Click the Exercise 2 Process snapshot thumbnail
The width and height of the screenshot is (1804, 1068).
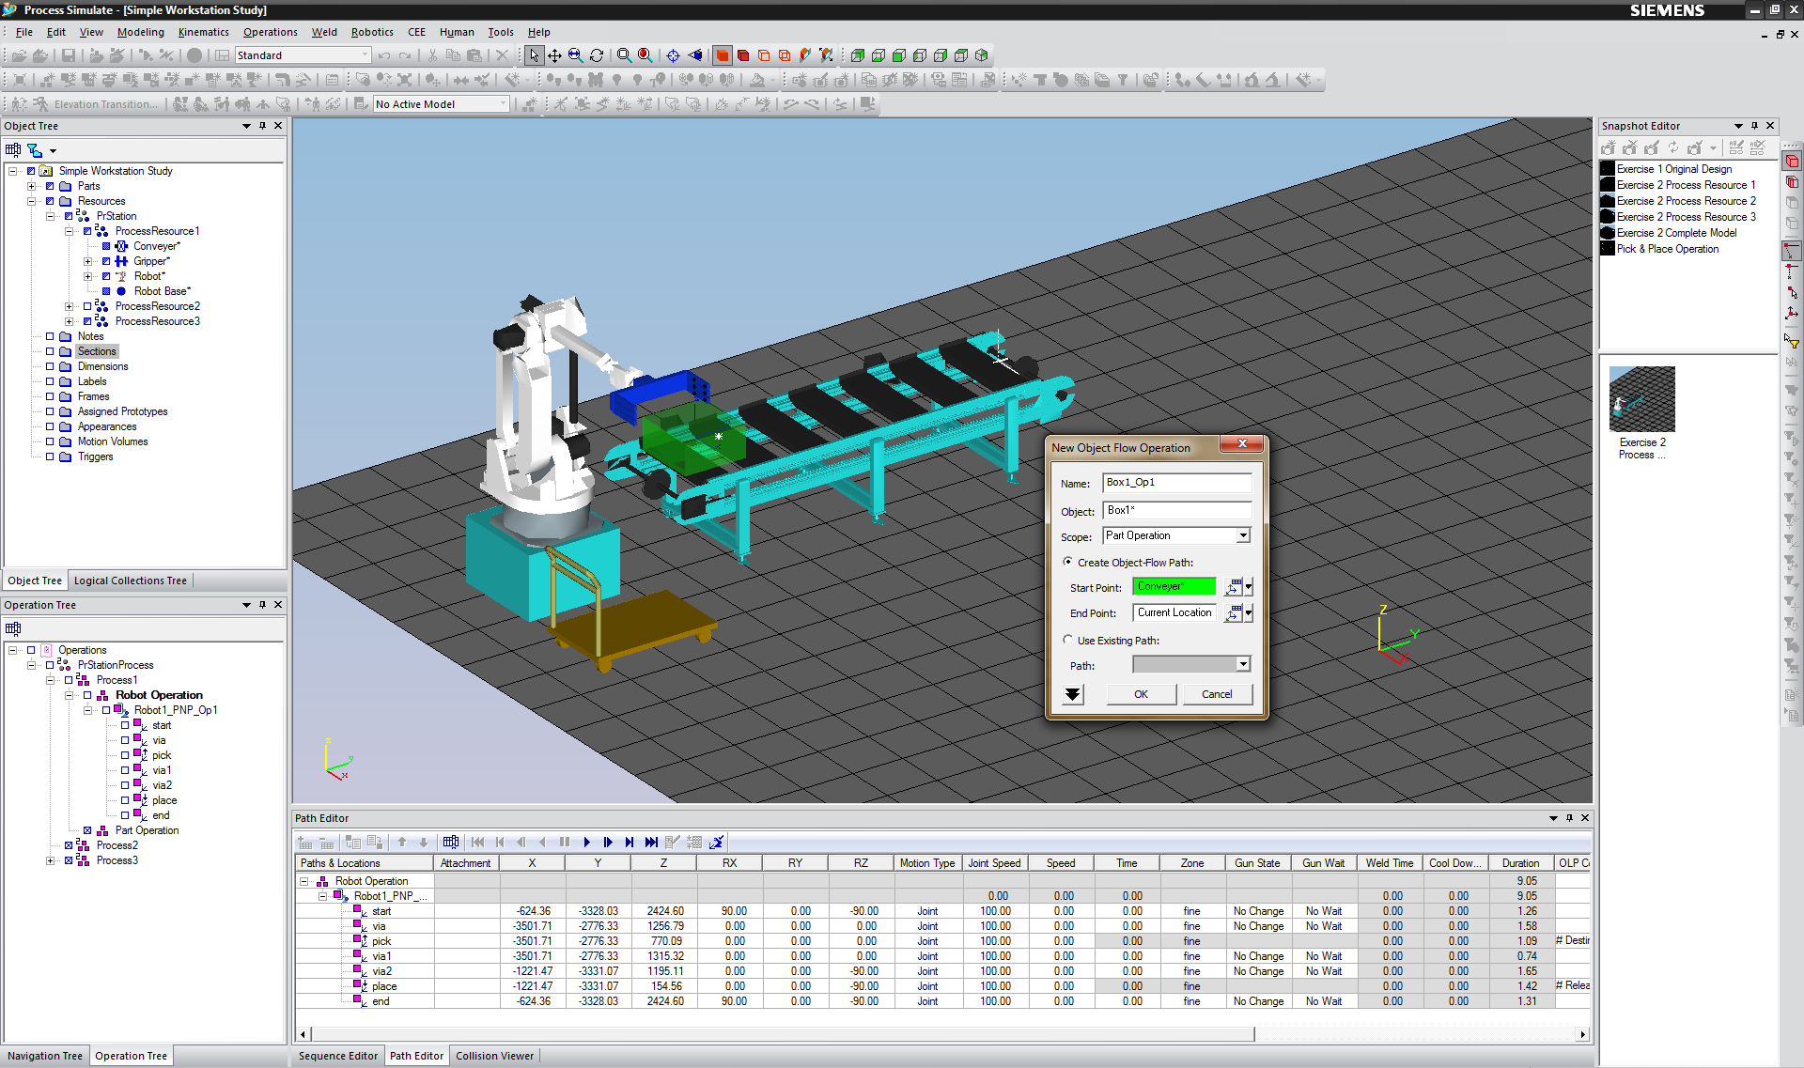point(1641,399)
